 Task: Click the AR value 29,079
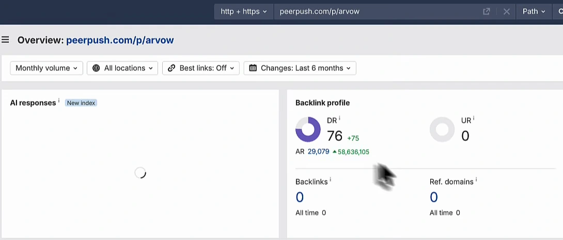pos(319,152)
